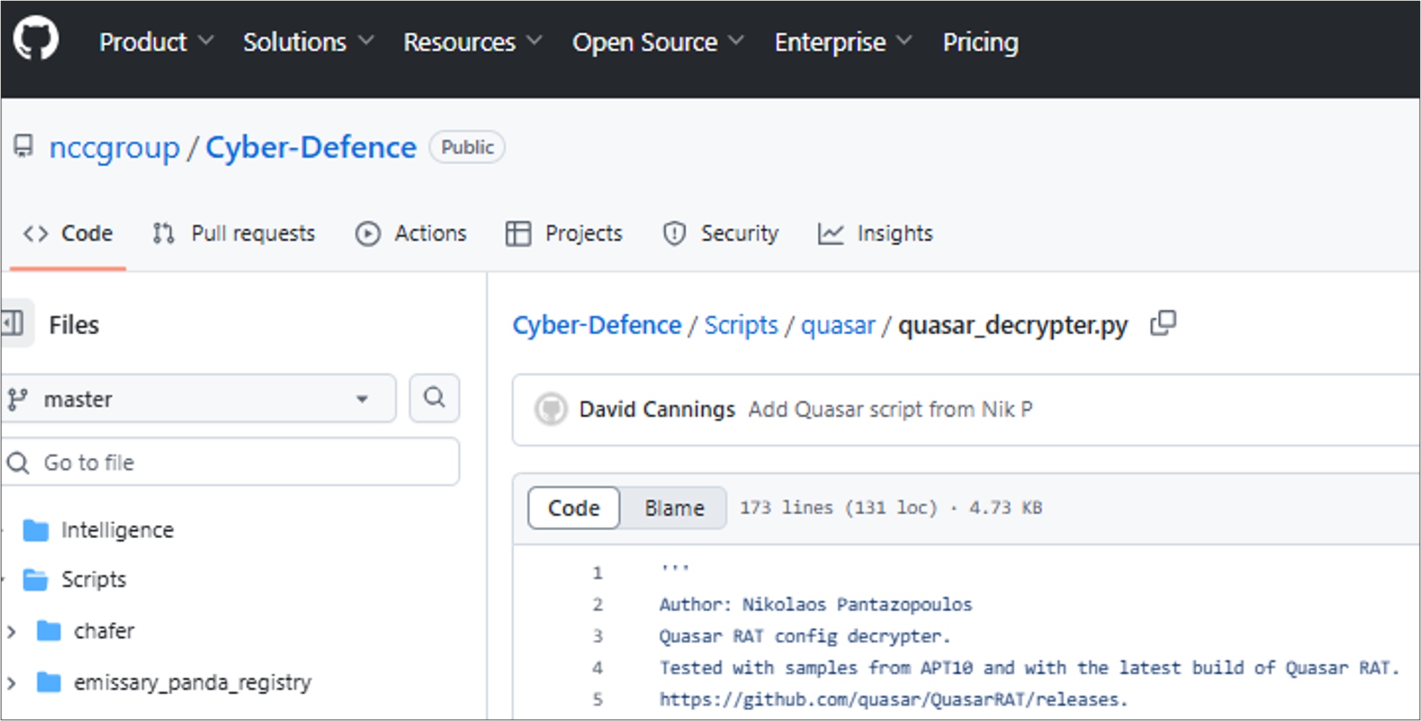
Task: Open the quasar breadcrumb link
Action: tap(837, 325)
